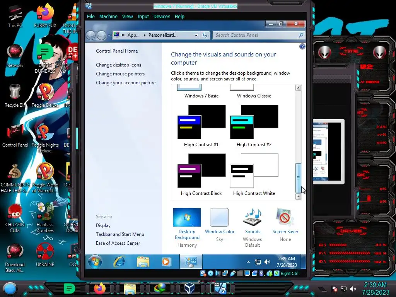This screenshot has width=396, height=297.
Task: Click the VirtualBox display status icon
Action: pos(247,273)
